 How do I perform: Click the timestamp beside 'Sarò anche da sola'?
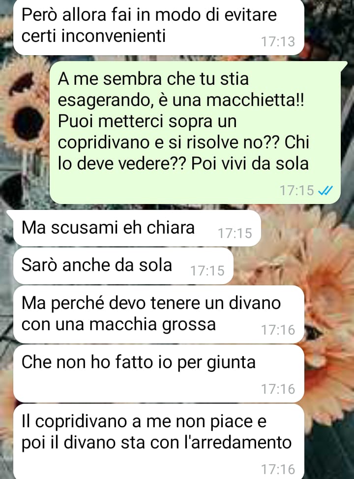tap(207, 271)
